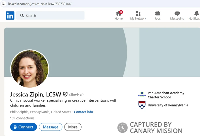This screenshot has width=200, height=136.
Task: Open the Messaging tab
Action: coord(177,15)
